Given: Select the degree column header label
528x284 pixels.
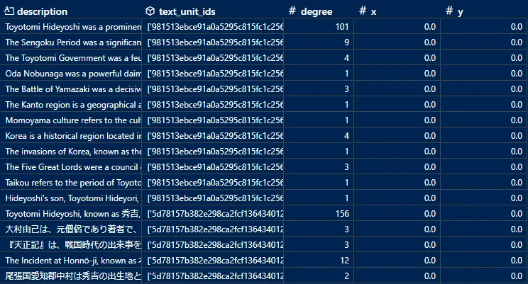Looking at the screenshot, I should click(317, 12).
